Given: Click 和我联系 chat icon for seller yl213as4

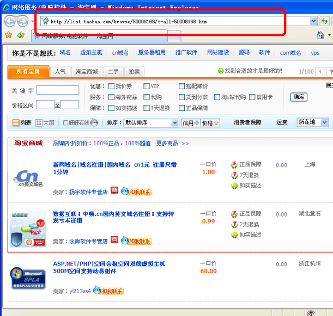Looking at the screenshot, I should pos(108,291).
